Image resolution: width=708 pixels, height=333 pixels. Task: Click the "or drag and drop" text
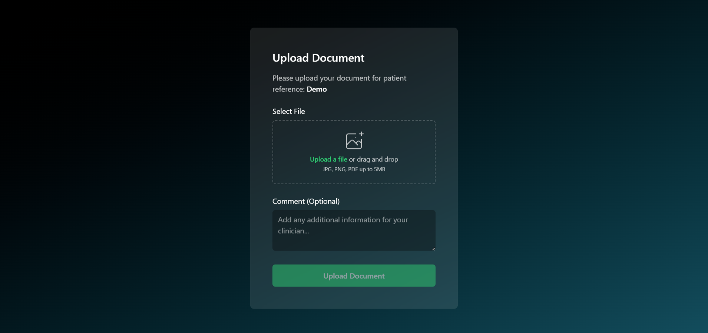[373, 159]
